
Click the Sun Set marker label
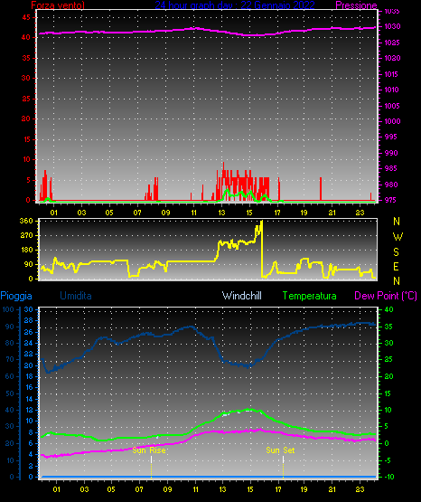tap(280, 450)
